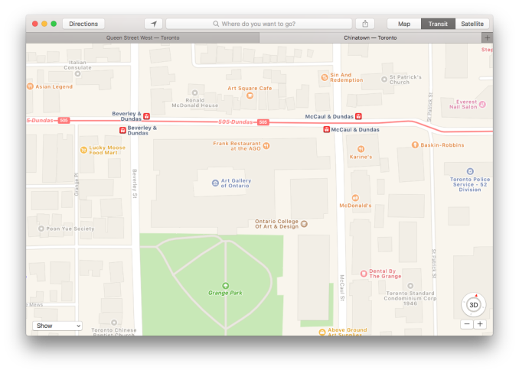Toggle 3D view with compass button
Viewport: 519px width, 373px height.
[x=474, y=305]
